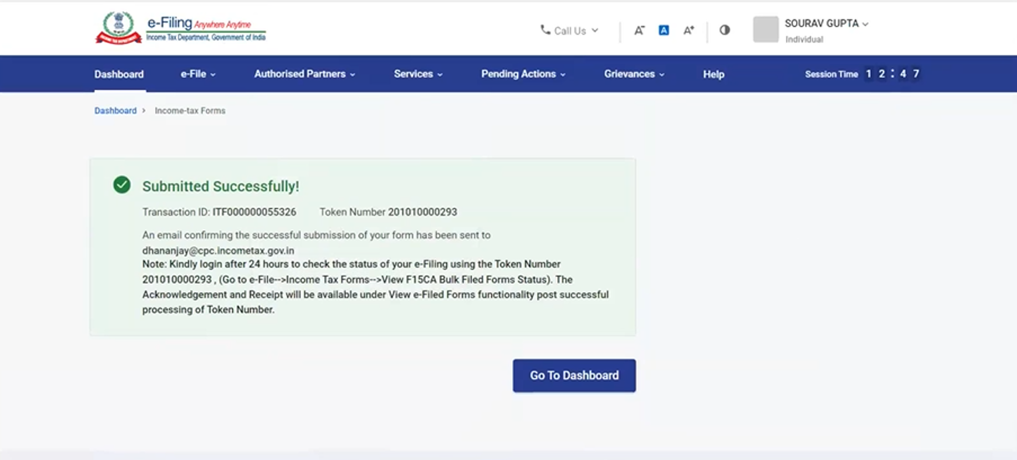Select the Dashboard tab in navbar

pos(119,74)
